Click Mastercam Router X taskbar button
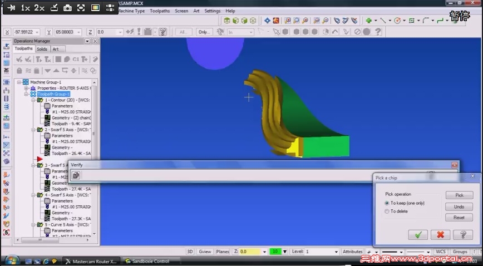The width and height of the screenshot is (483, 266). tap(91, 262)
